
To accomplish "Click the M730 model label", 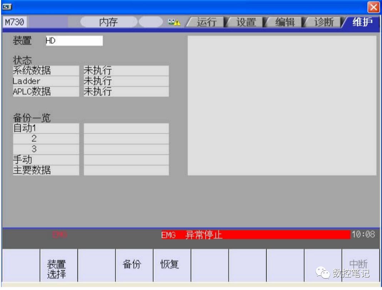I will tap(15, 22).
